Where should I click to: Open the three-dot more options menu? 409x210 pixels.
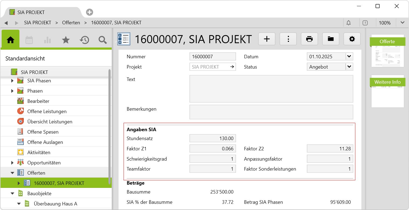[288, 39]
